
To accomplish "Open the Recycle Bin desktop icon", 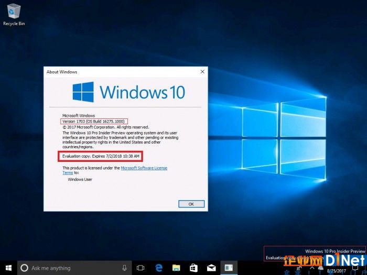I will click(x=14, y=15).
